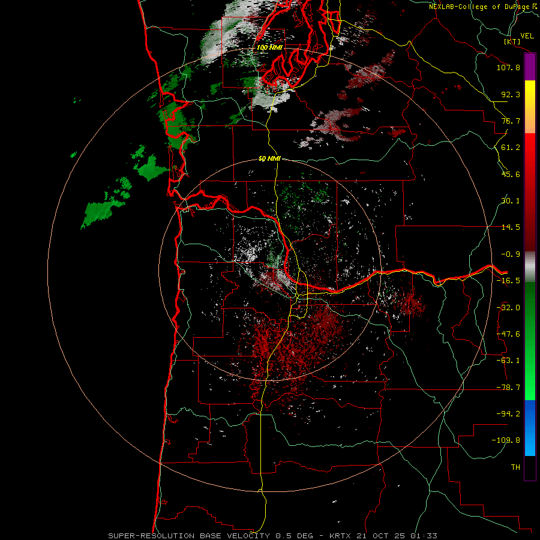Select the -94.2 velocity scale value
The image size is (540, 540).
(x=508, y=413)
